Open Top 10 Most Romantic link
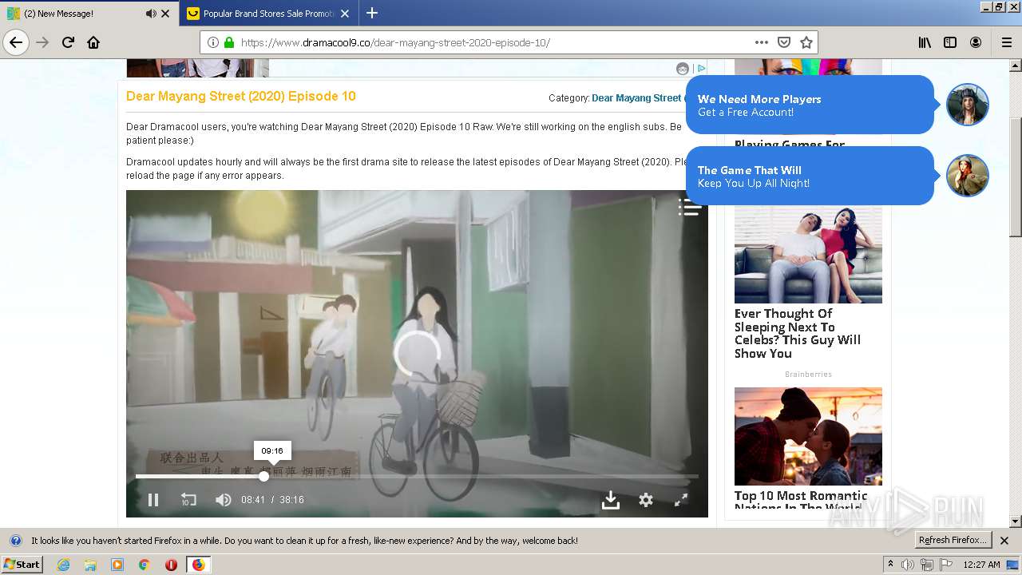This screenshot has height=575, width=1022. click(801, 501)
